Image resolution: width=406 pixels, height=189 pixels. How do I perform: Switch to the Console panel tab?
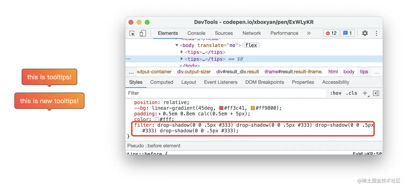tap(196, 33)
